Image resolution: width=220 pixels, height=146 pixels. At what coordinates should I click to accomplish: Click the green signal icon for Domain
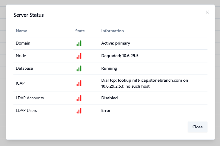(79, 43)
